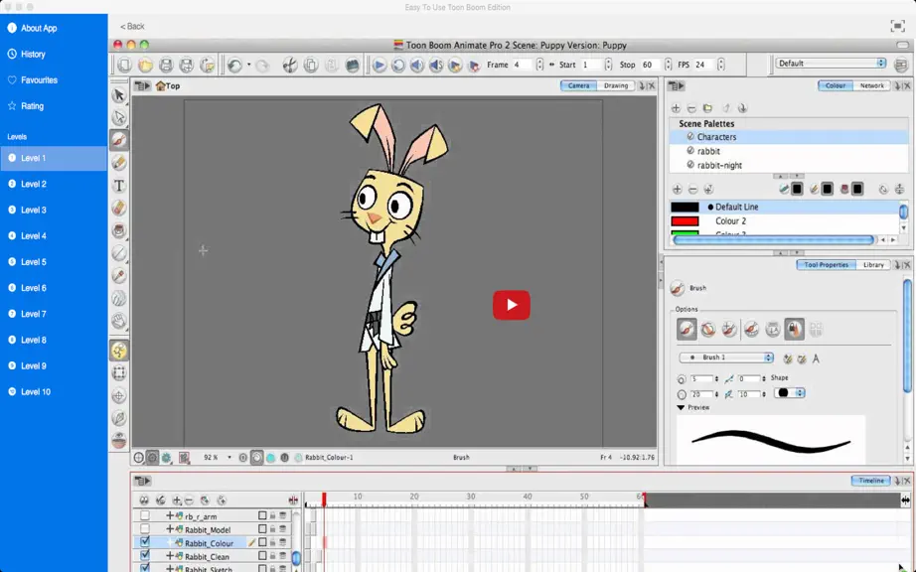Switch to the Library tab
Viewport: 916px width, 572px height.
point(873,265)
